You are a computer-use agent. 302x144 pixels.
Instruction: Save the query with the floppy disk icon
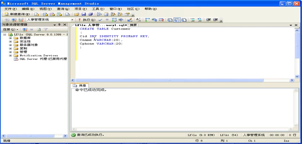coord(83,14)
